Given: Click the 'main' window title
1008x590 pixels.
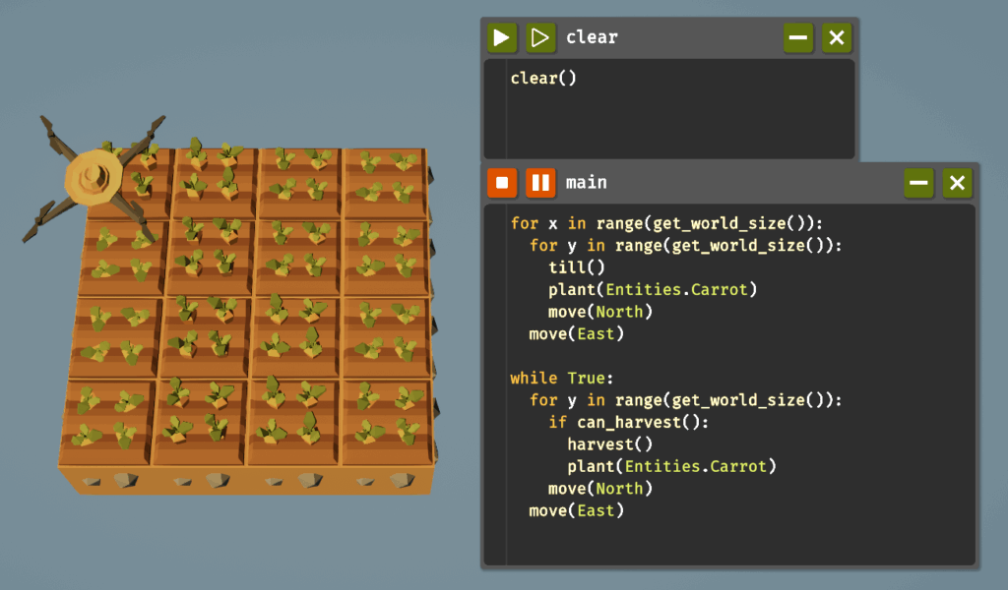Looking at the screenshot, I should [x=586, y=183].
